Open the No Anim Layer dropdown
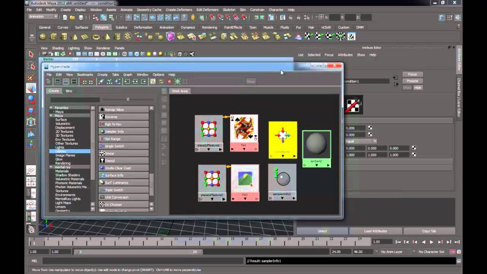The image size is (487, 274). click(x=392, y=252)
